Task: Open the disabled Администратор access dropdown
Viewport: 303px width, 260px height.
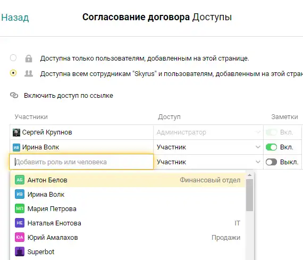Action: pos(208,132)
